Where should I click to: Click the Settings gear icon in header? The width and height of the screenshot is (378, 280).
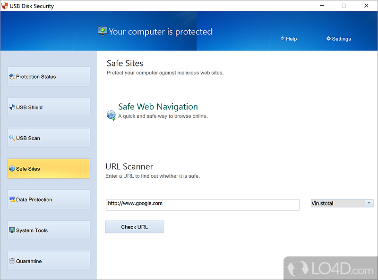click(x=328, y=39)
